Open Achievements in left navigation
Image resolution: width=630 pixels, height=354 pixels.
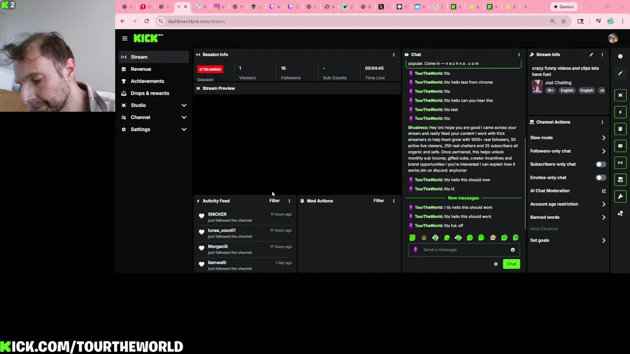coord(154,81)
